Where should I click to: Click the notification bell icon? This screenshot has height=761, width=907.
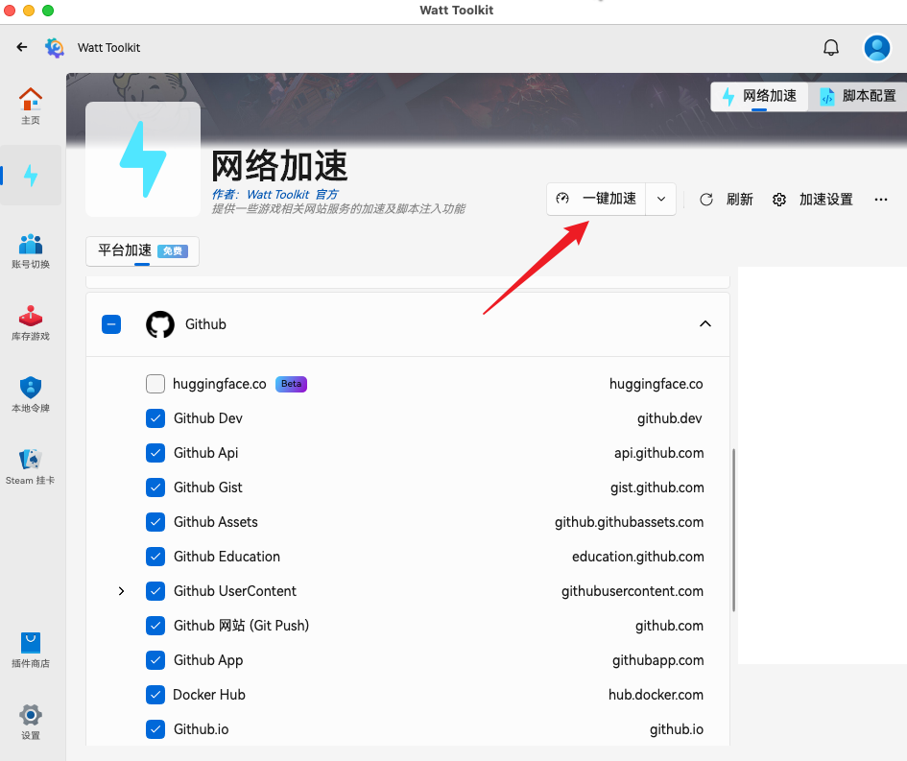(x=831, y=47)
